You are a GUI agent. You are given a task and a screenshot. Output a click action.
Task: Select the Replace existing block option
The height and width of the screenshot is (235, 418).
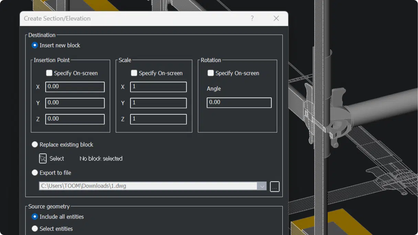[35, 144]
